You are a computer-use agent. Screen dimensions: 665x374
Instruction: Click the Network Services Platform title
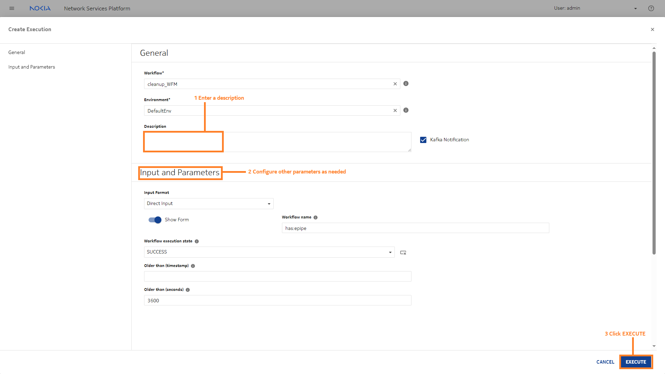(x=97, y=8)
